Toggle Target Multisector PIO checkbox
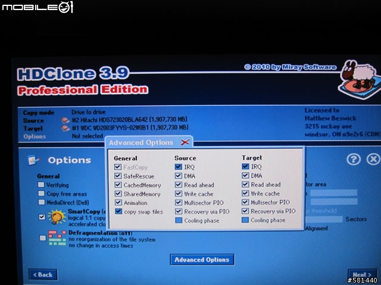The height and width of the screenshot is (285, 381). 245,202
